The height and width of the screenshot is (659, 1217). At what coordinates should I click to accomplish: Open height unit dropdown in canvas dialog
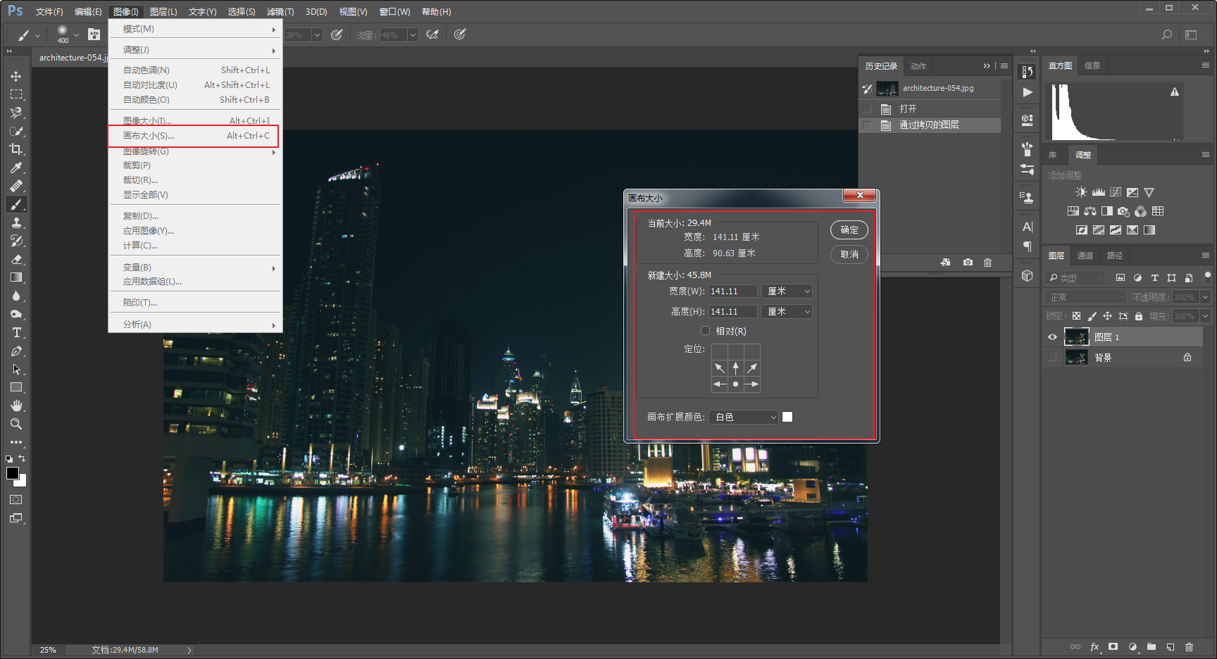787,312
